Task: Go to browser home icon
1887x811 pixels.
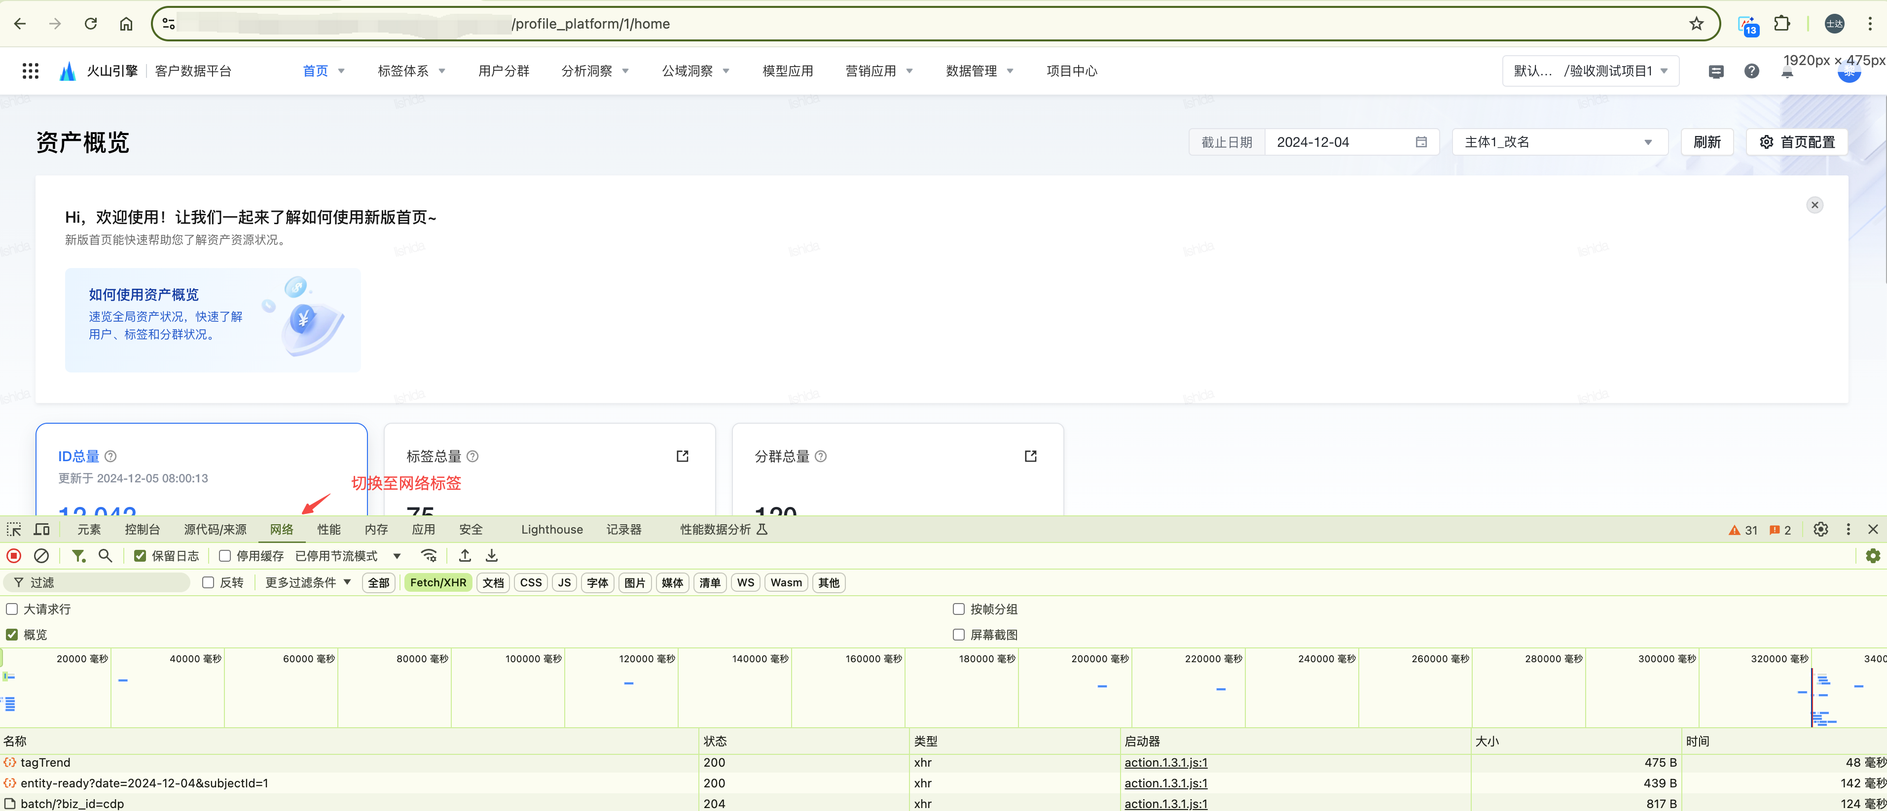Action: coord(126,24)
